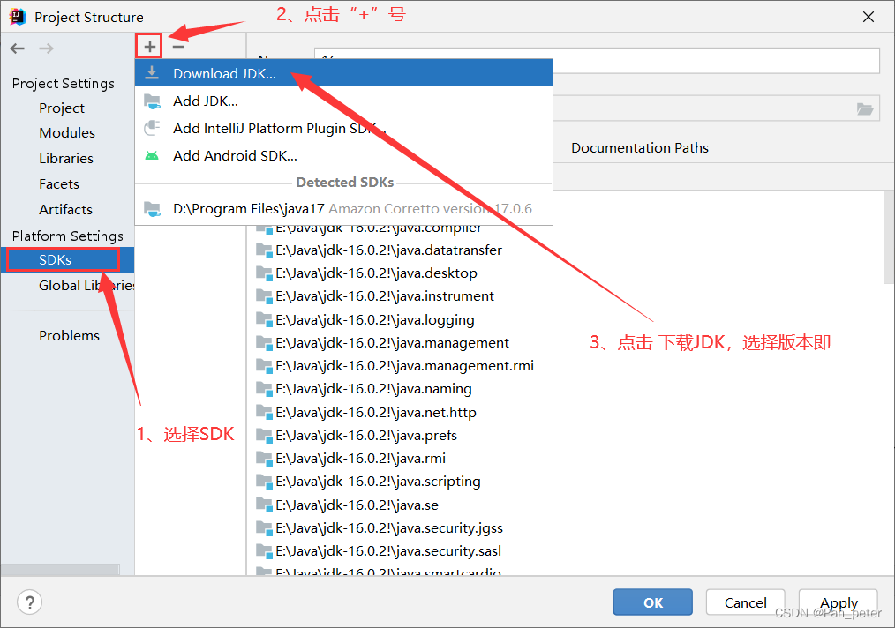Choose Download JDK... from the popup
This screenshot has height=628, width=895.
coord(343,73)
